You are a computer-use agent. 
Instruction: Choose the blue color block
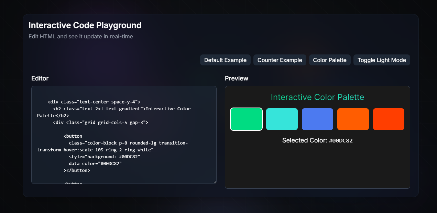pyautogui.click(x=317, y=119)
